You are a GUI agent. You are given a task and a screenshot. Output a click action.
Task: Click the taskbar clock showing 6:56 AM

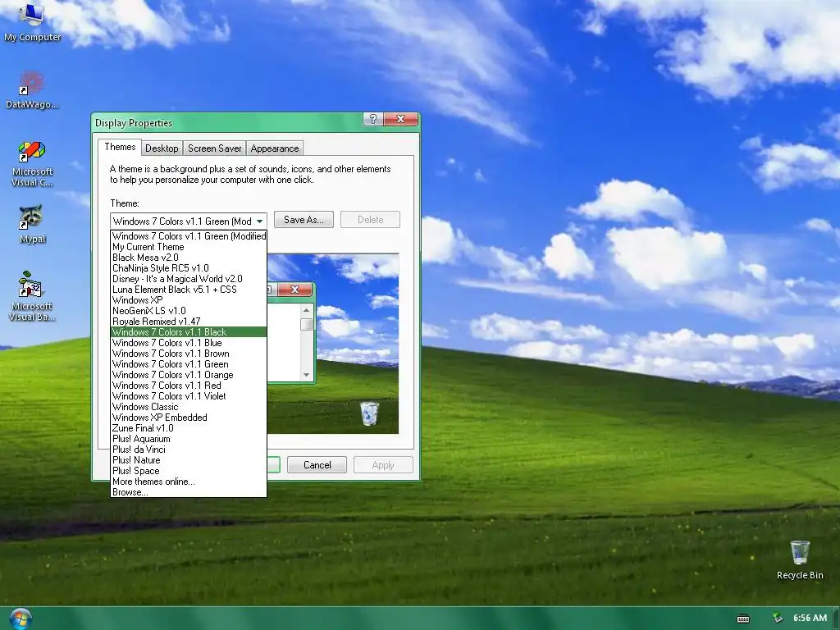click(x=810, y=619)
